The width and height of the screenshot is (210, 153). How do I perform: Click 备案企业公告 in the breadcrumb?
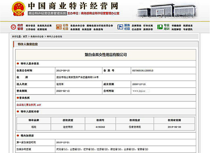(37, 36)
